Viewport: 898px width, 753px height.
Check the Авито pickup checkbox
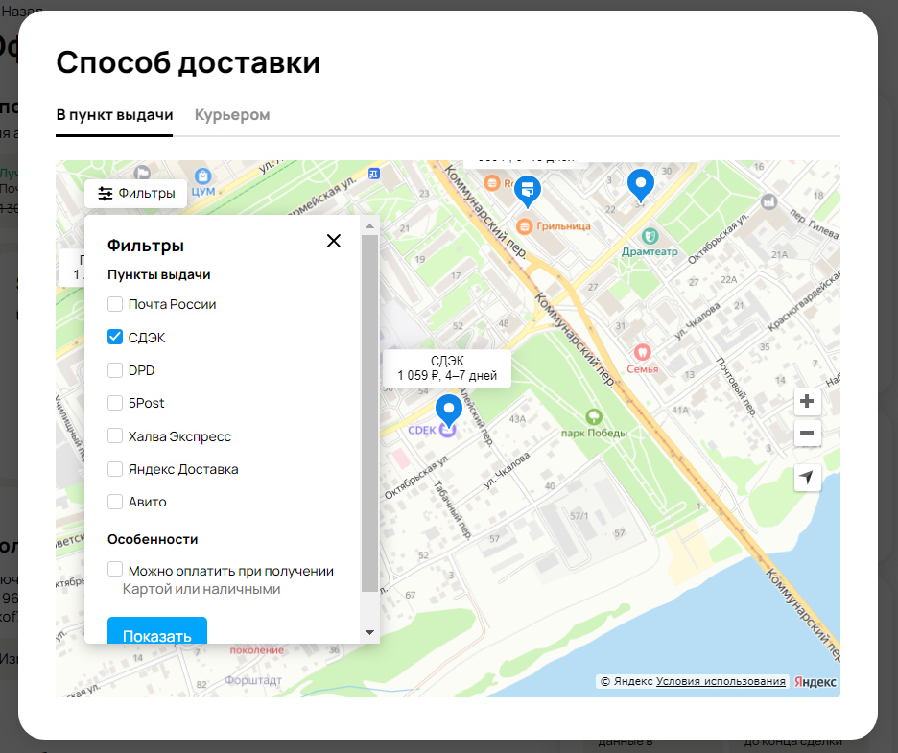pos(115,502)
